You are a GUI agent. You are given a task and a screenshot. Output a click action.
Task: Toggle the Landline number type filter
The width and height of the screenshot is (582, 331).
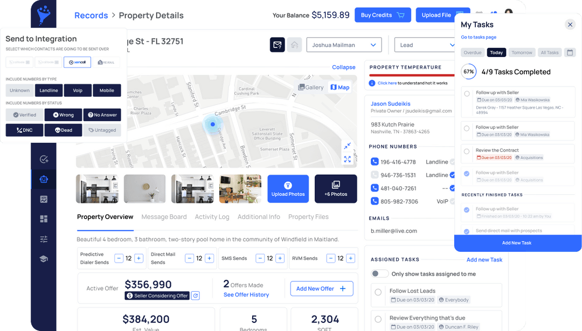coord(48,90)
